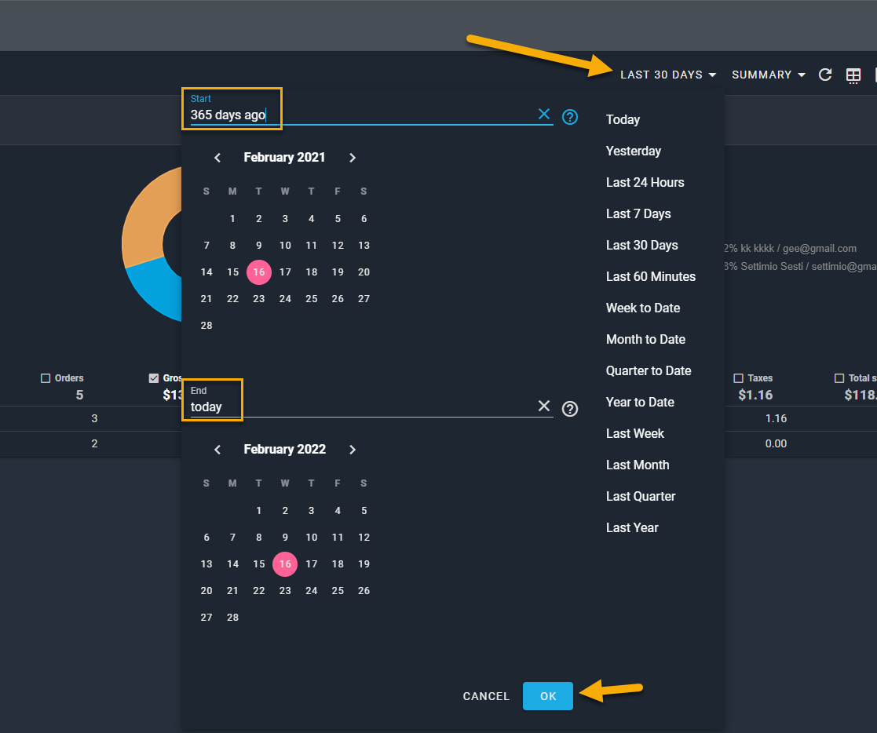Click the table layout icon in toolbar
Image resolution: width=877 pixels, height=733 pixels.
click(853, 75)
